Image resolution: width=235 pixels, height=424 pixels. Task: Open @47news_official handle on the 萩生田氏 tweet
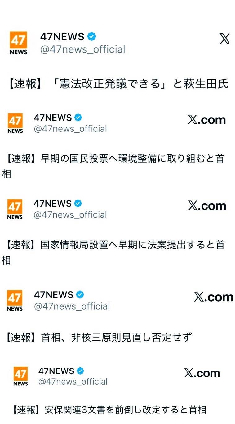click(83, 49)
